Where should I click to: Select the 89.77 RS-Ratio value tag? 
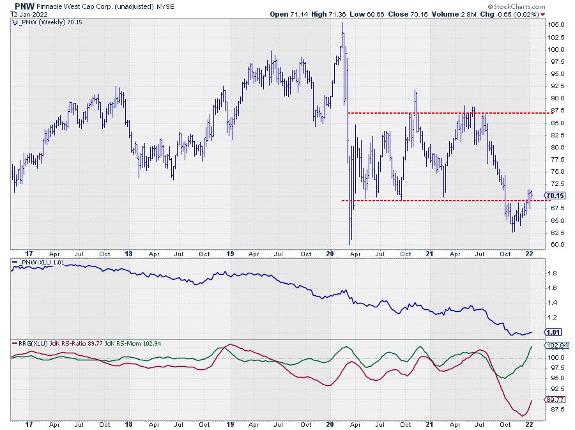553,399
